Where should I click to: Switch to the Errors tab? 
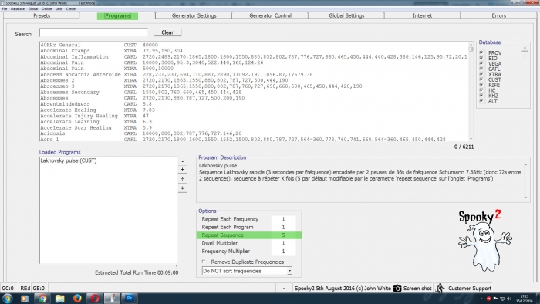(x=498, y=15)
